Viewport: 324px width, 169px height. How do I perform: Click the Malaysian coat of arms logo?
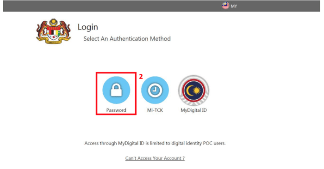tap(54, 31)
